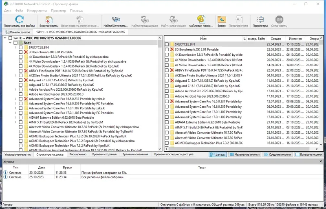This screenshot has height=209, width=326.
Task: Sort by Времени создания
Action: (104, 154)
